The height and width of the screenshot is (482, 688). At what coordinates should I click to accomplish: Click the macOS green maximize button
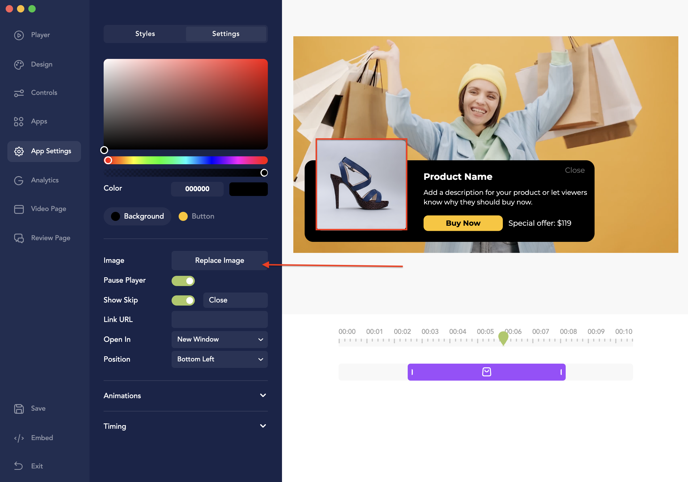click(32, 9)
